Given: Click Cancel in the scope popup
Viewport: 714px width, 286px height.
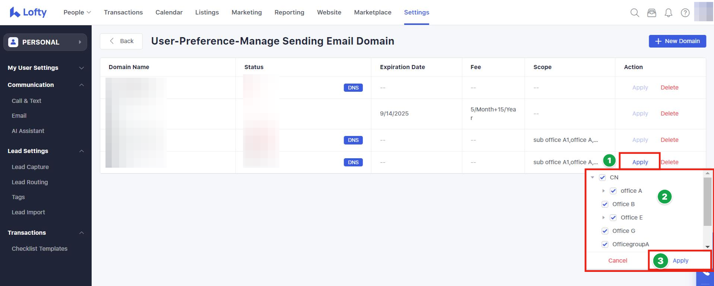Looking at the screenshot, I should pyautogui.click(x=618, y=261).
